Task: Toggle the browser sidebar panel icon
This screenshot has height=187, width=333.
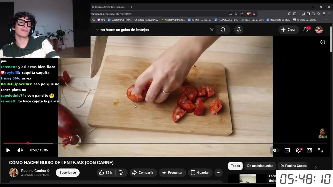Action: (308, 14)
